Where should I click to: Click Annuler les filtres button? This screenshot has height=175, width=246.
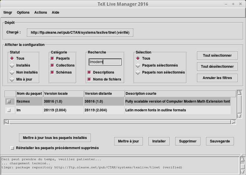(x=217, y=78)
